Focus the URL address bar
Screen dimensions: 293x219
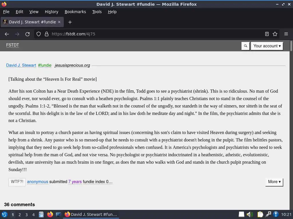[x=155, y=34]
